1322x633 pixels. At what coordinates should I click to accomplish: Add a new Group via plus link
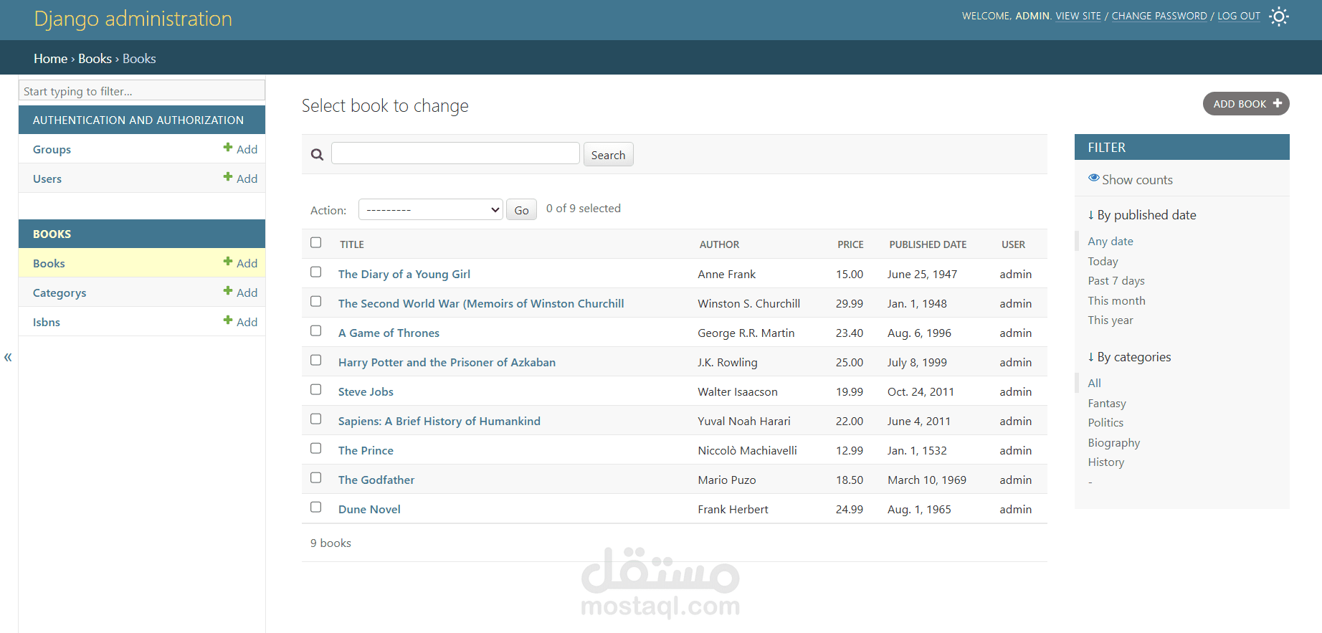240,148
